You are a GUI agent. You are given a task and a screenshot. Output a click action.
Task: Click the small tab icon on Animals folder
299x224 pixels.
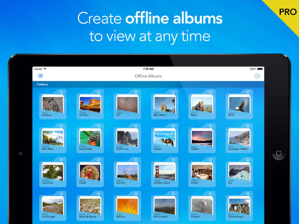click(x=61, y=92)
